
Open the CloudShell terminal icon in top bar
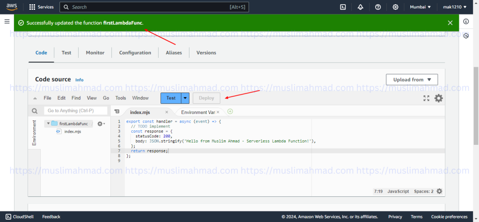coord(343,7)
